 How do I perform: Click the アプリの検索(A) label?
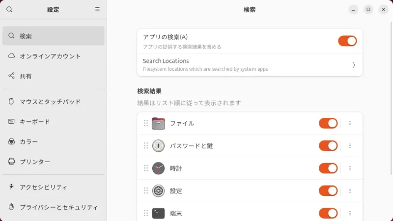click(165, 37)
